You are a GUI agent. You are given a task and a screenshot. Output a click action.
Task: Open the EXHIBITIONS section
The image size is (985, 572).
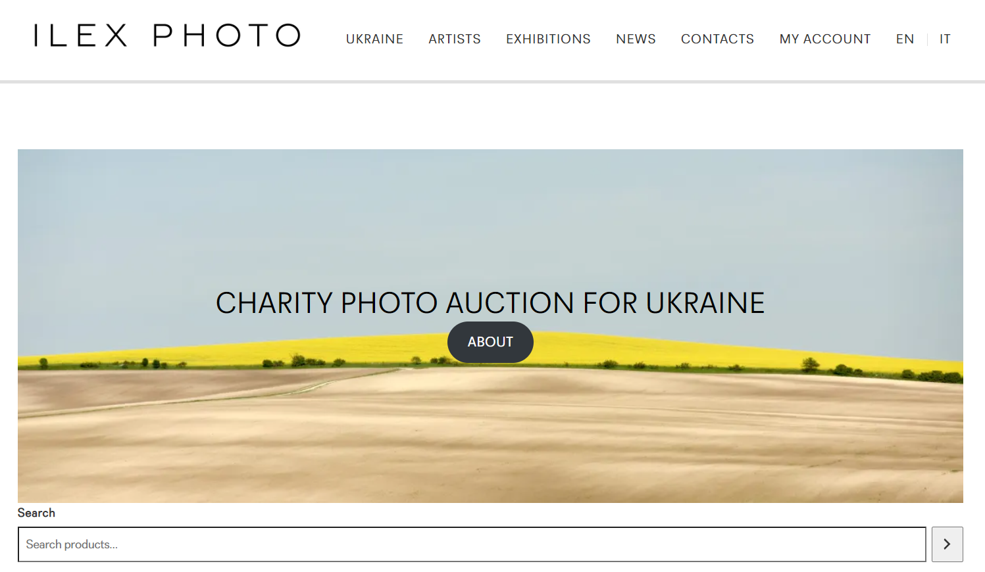tap(548, 39)
